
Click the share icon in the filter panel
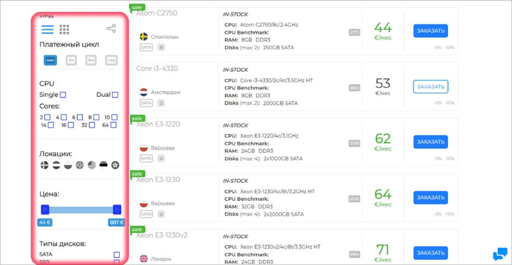[x=111, y=28]
